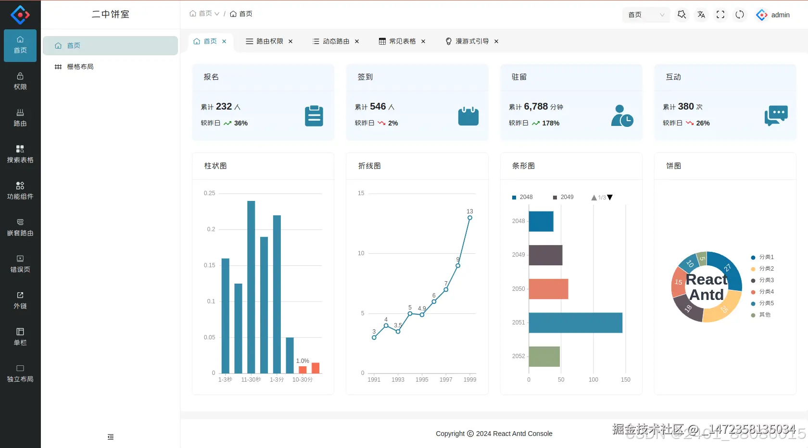Toggle 分类5 in the pie legend

click(762, 303)
